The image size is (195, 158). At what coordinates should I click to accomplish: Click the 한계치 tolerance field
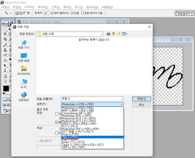pos(46,13)
